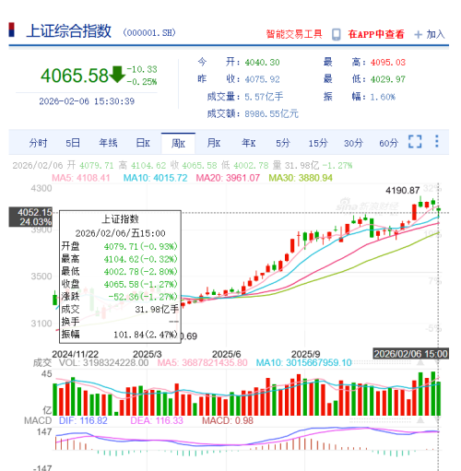Click the 2026/02/06 15:00 timeline marker
Screen dimensions: 461x471
point(410,354)
